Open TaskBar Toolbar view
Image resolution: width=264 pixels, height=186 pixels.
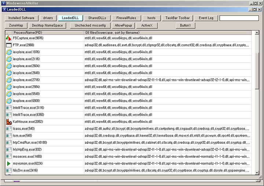point(177,18)
